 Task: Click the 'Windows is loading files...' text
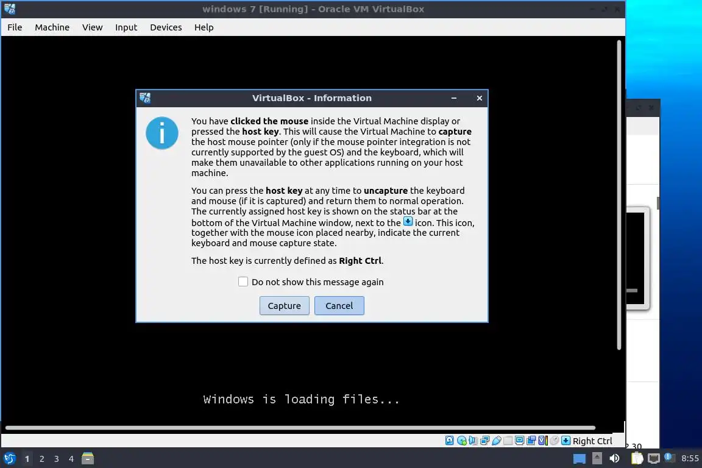[301, 399]
